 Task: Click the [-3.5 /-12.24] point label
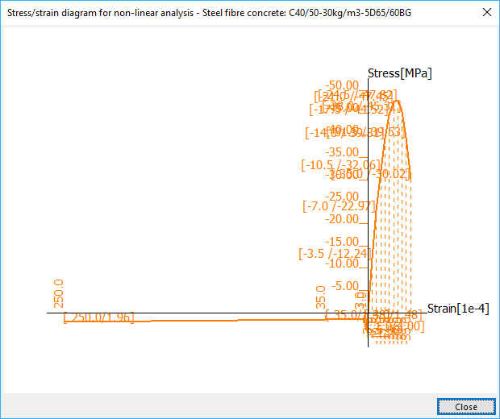tap(332, 253)
